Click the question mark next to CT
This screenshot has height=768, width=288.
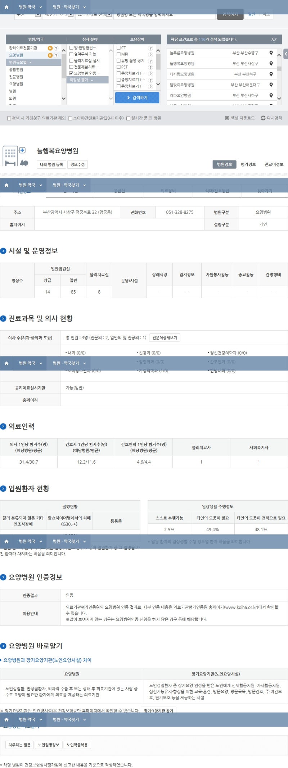pos(150,48)
